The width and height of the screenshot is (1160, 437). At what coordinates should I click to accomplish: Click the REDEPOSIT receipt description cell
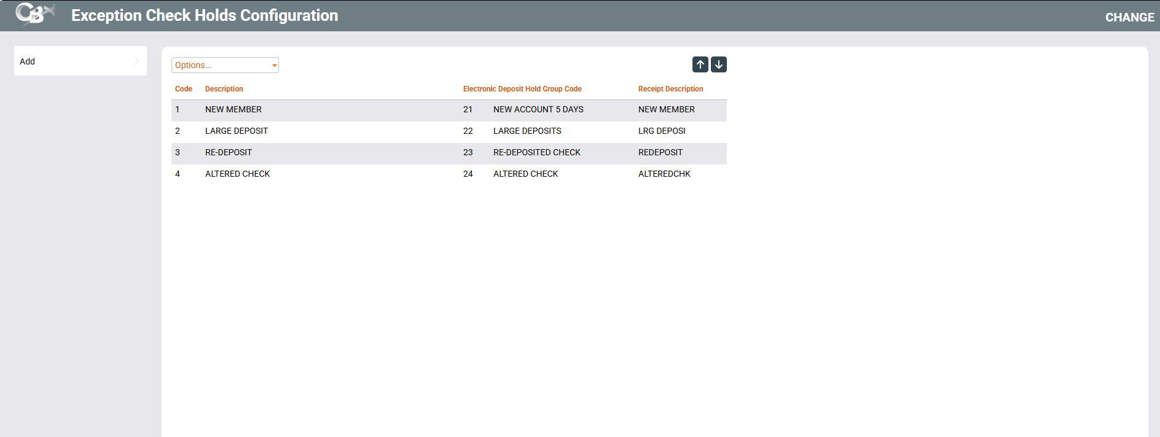coord(660,152)
